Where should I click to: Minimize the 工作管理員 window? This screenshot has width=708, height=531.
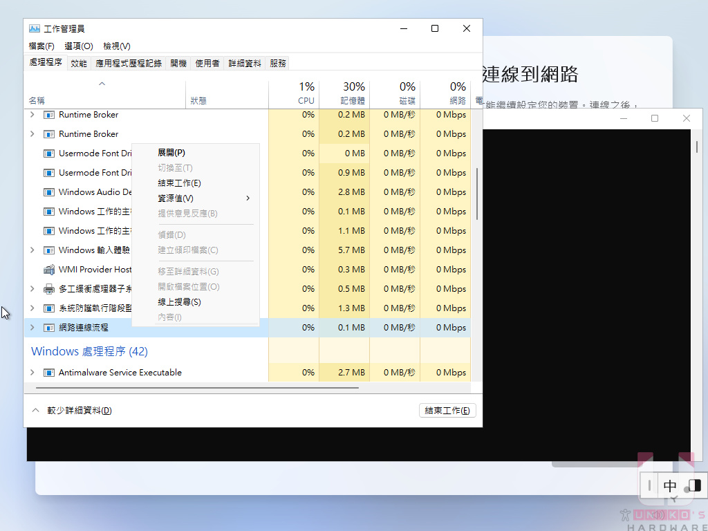click(404, 28)
